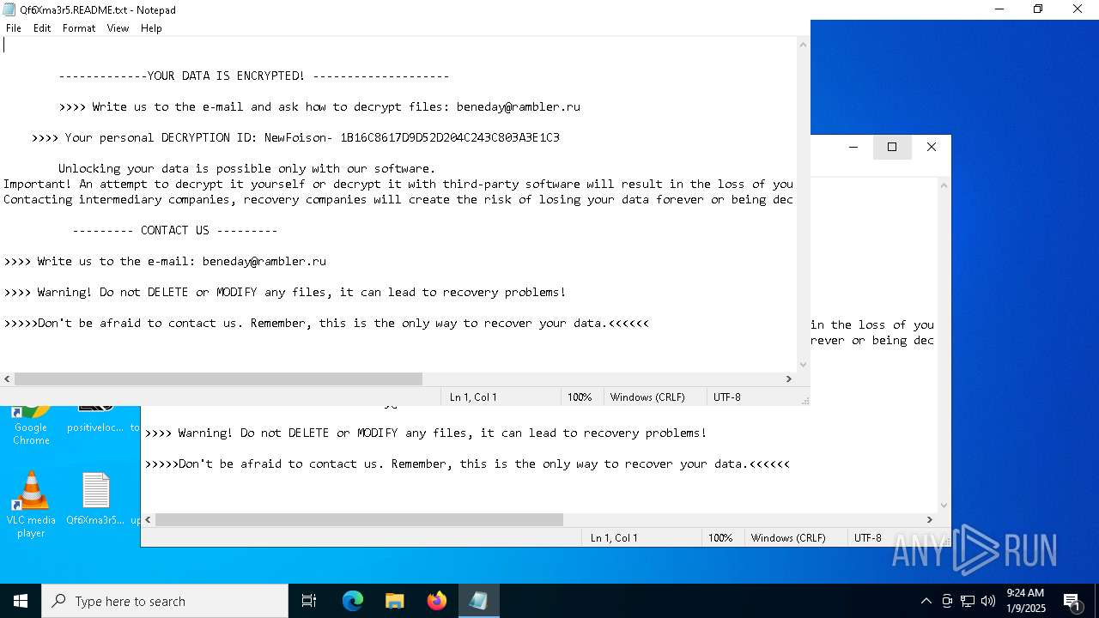Click back Notepad "Don't be afraid" line
Screen dimensions: 1099x618
tap(467, 463)
